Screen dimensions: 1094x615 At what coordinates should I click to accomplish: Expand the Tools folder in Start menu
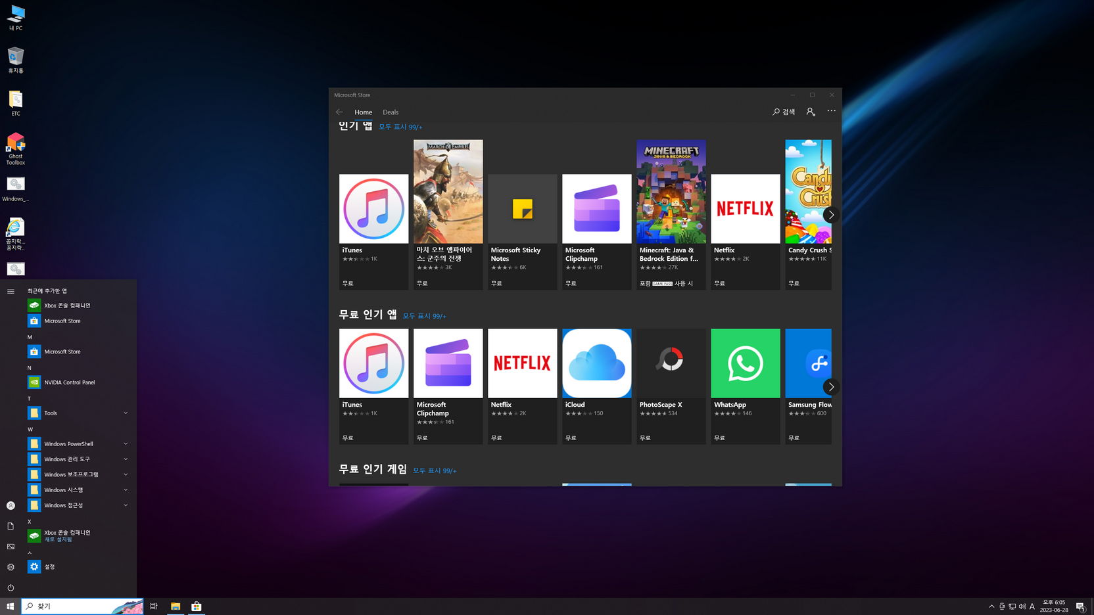click(79, 413)
